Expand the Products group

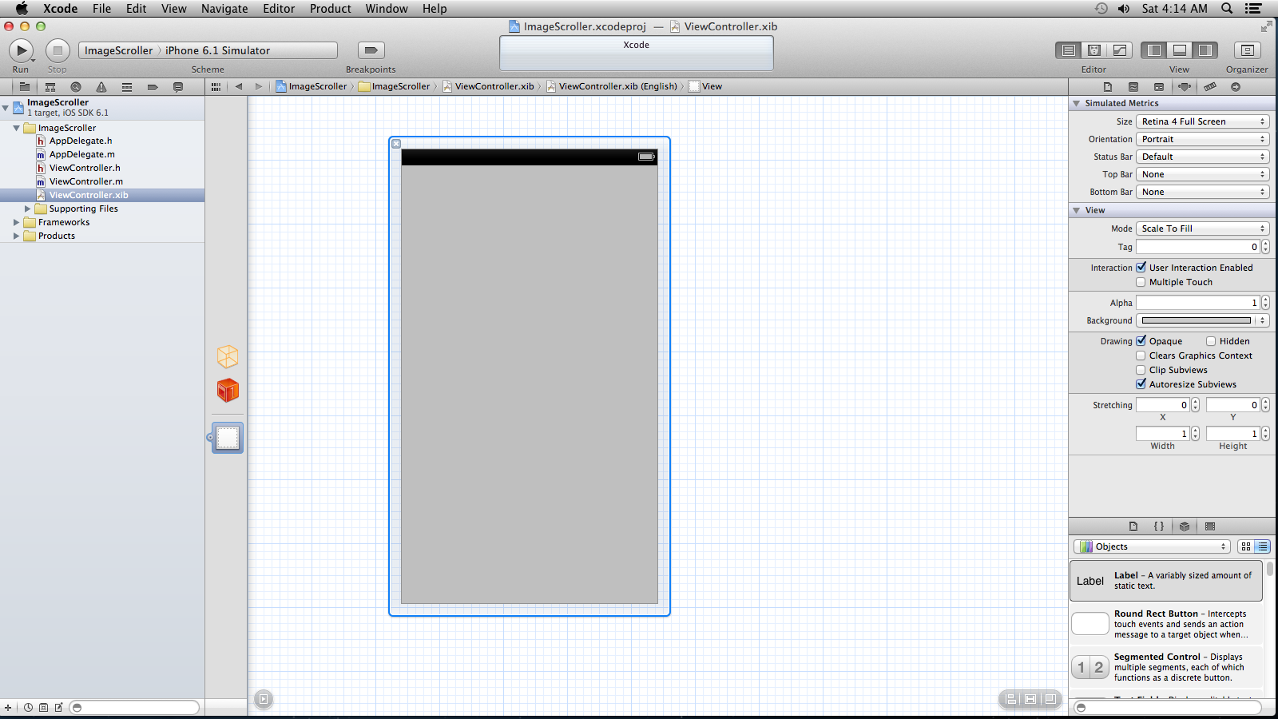(16, 236)
